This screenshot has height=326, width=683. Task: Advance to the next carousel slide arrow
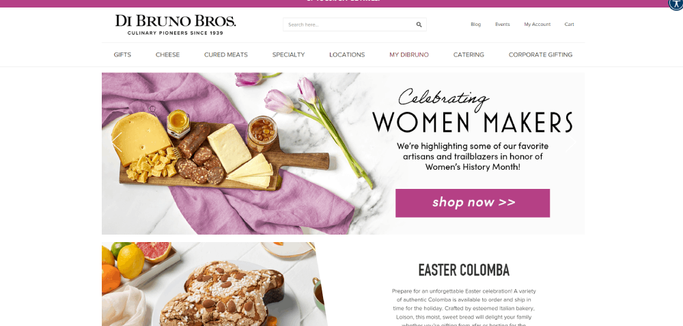pyautogui.click(x=570, y=142)
